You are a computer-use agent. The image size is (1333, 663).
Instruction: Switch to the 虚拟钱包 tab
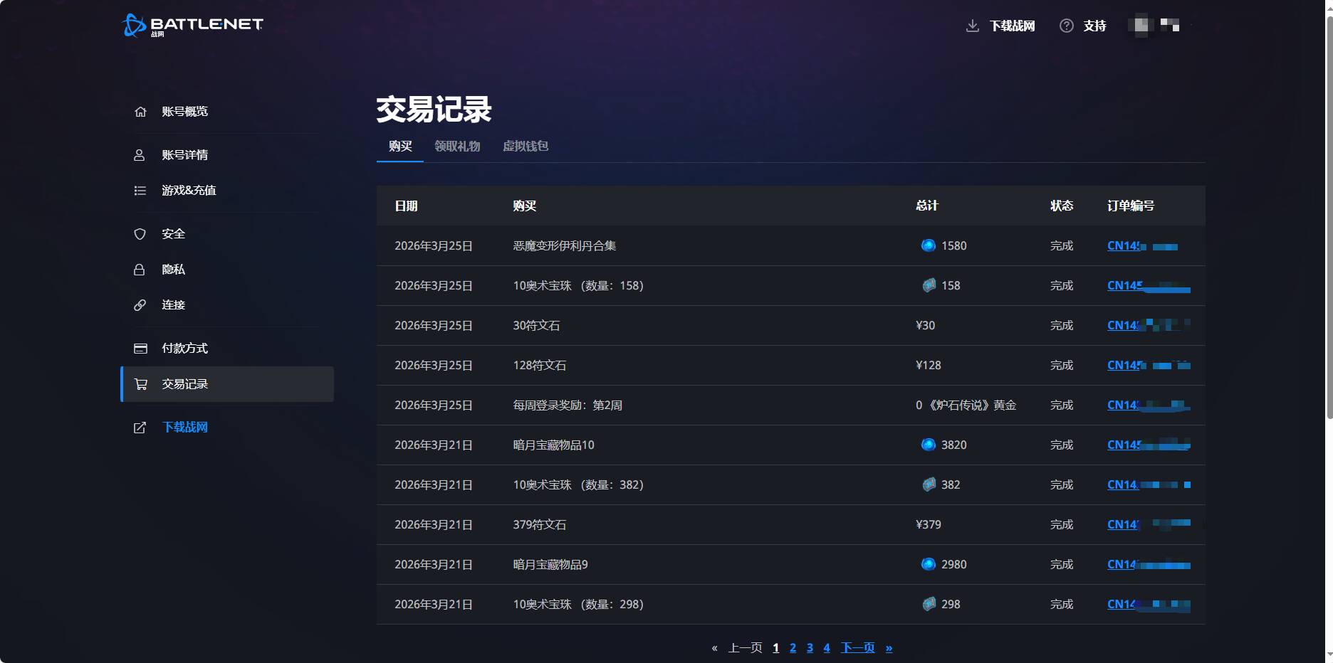point(525,146)
